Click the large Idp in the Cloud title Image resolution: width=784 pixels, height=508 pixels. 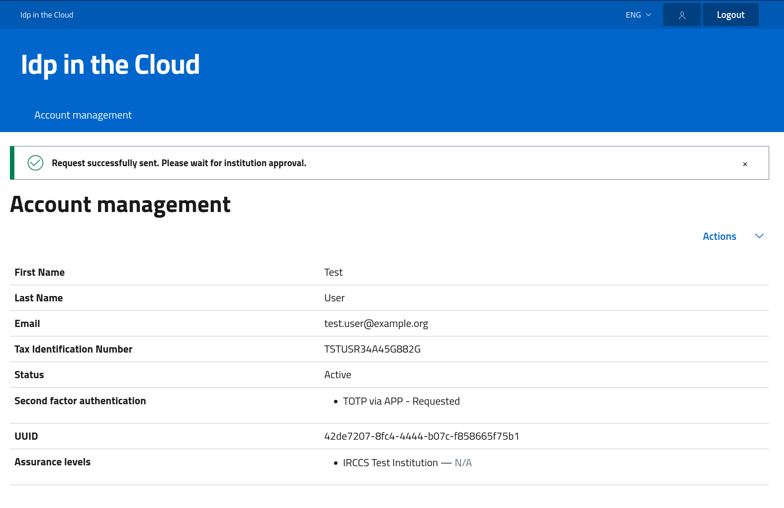point(111,65)
